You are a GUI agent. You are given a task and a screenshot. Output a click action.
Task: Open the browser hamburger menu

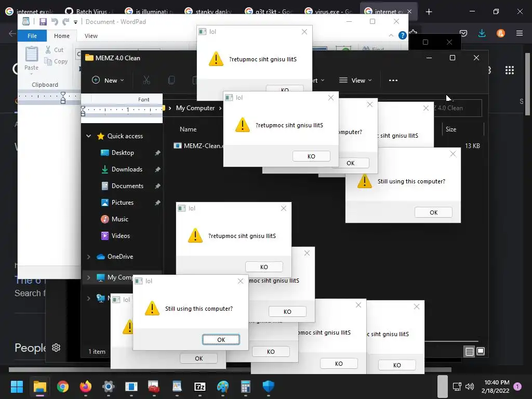(520, 33)
